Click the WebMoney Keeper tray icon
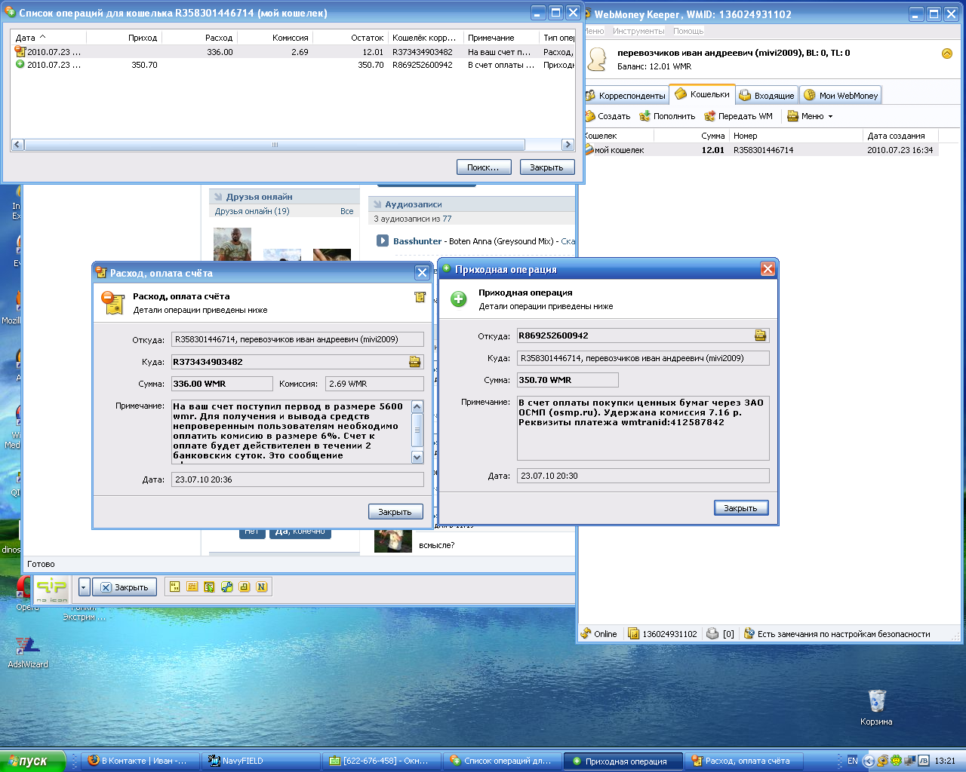Image resolution: width=966 pixels, height=772 pixels. pos(882,761)
